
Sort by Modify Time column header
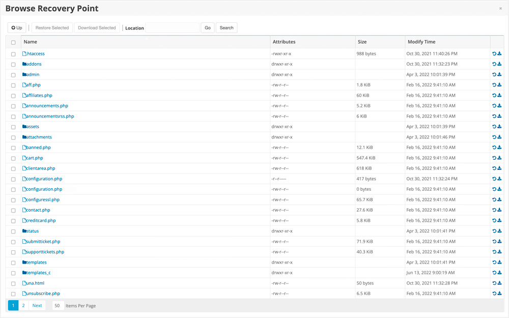(x=421, y=42)
